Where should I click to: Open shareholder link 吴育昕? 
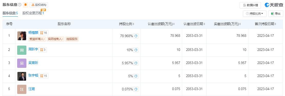pos(33,63)
